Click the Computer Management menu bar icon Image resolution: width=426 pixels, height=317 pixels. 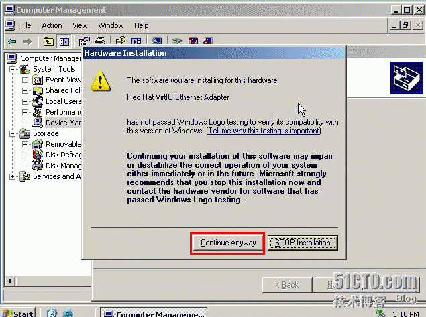10,25
